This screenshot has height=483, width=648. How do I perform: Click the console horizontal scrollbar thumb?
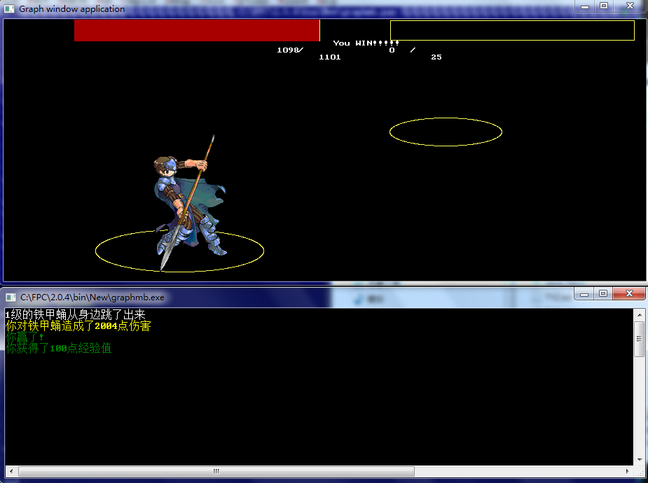pos(216,471)
